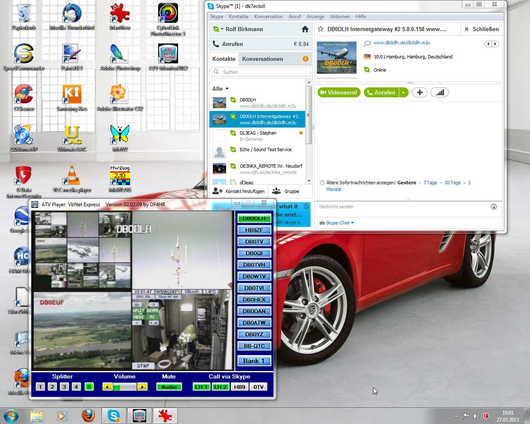Show messages from the last 7 Tage
Viewport: 530px width, 424px height.
pos(430,183)
